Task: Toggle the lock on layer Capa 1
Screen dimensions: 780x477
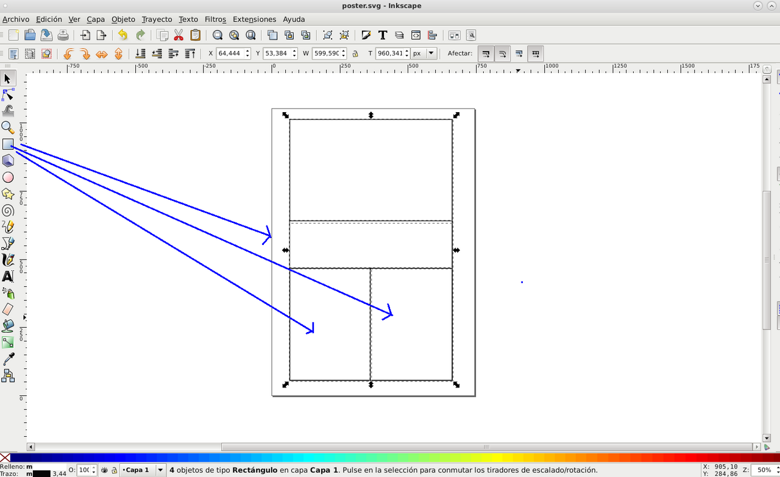Action: tap(115, 470)
